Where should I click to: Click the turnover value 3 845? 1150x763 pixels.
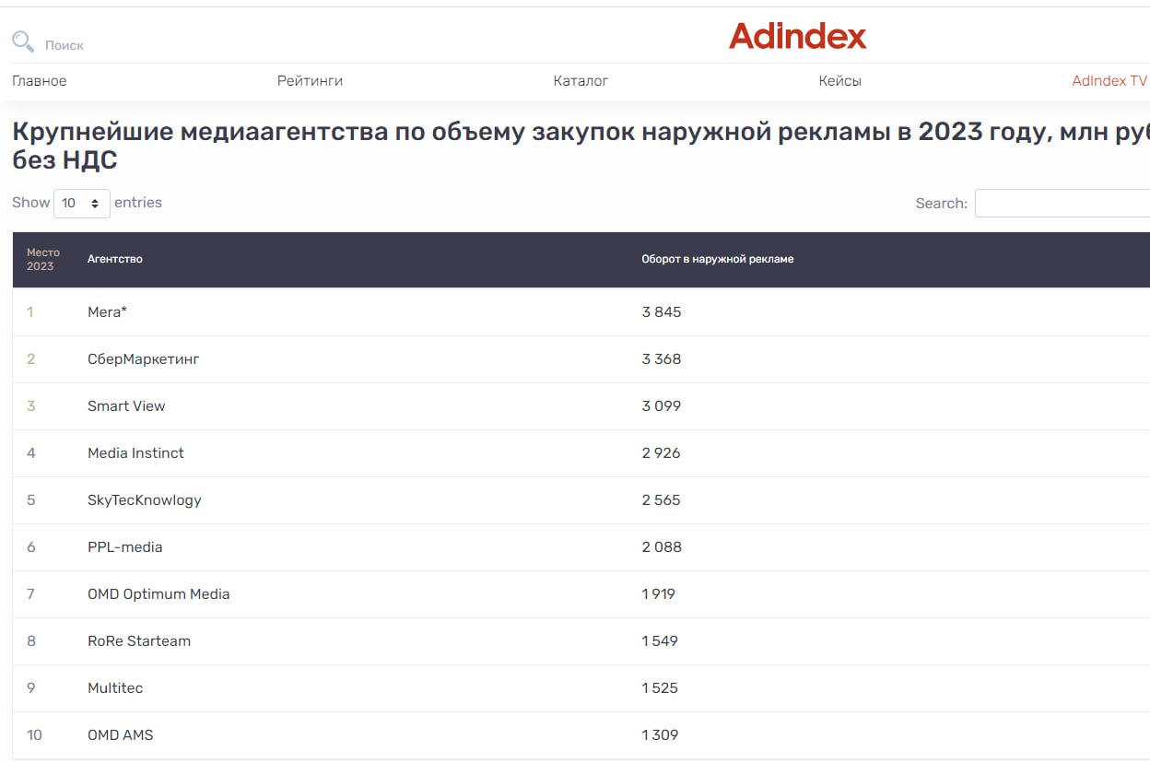(662, 312)
